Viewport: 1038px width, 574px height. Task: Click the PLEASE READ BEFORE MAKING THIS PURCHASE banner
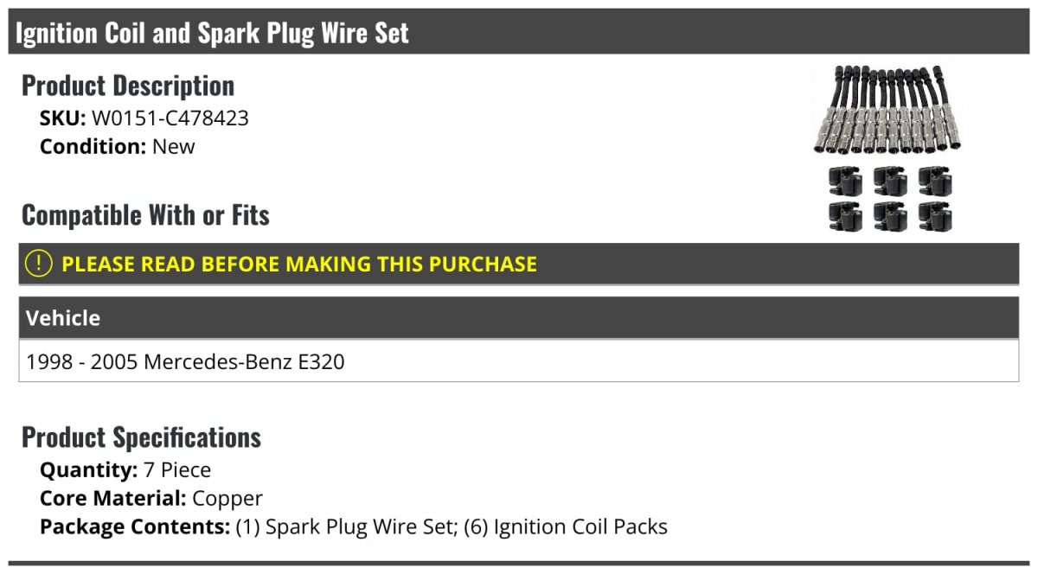click(x=519, y=264)
